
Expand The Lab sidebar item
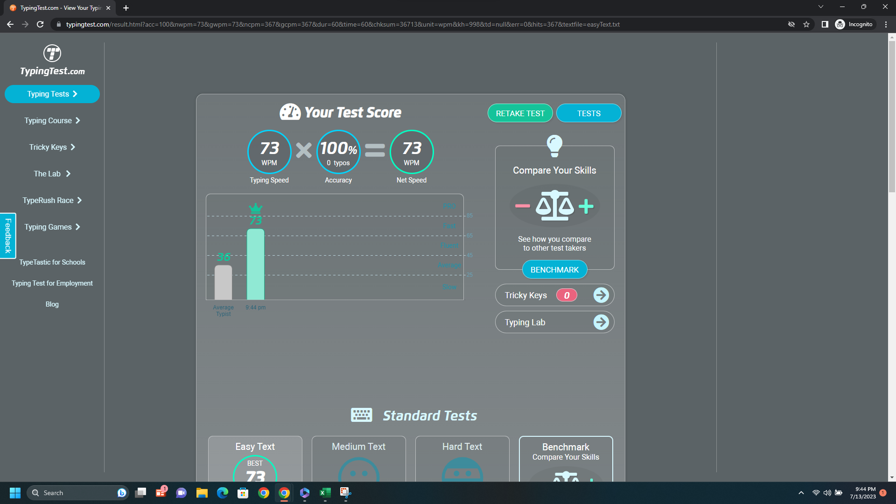pos(52,174)
